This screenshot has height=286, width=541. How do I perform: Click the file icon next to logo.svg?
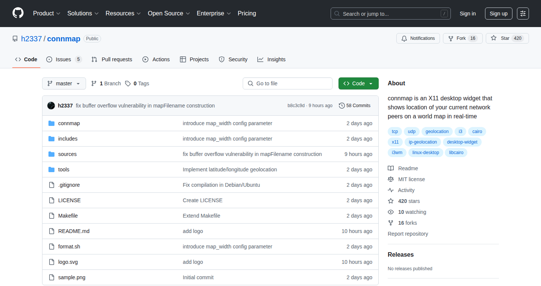pos(51,262)
